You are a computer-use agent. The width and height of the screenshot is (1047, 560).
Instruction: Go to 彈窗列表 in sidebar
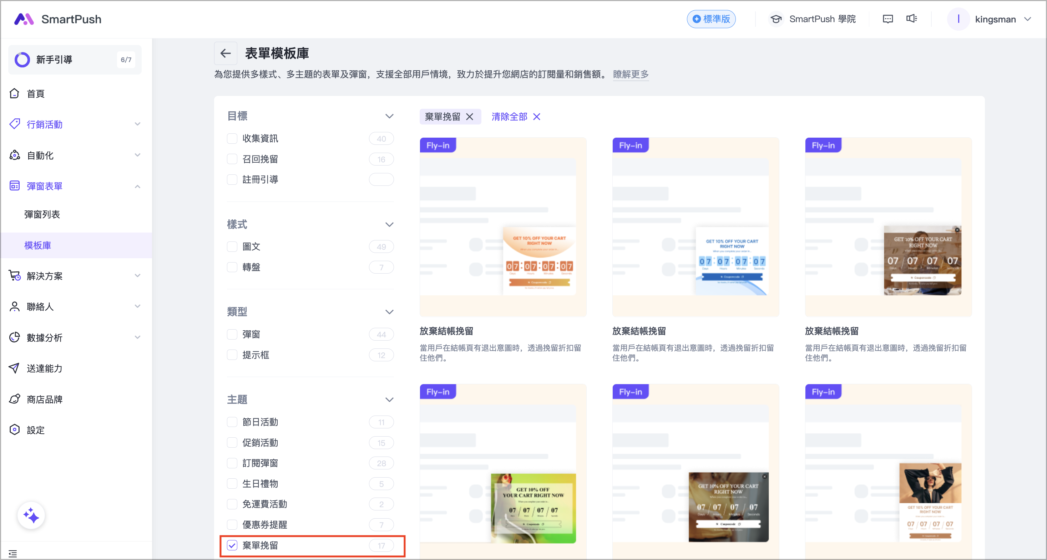tap(42, 214)
